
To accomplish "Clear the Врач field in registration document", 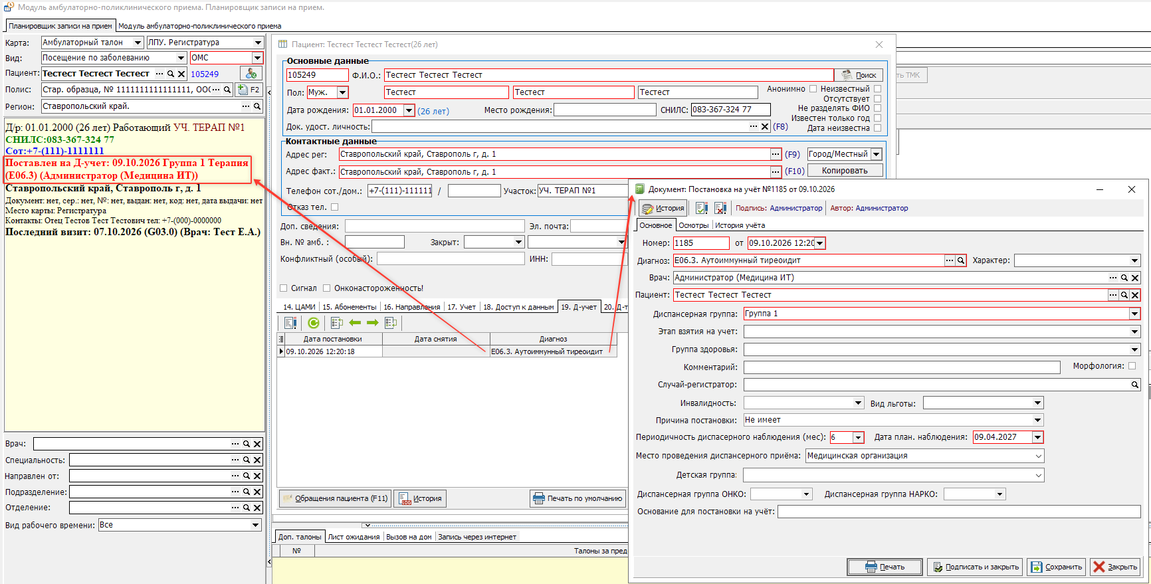I will [1135, 278].
